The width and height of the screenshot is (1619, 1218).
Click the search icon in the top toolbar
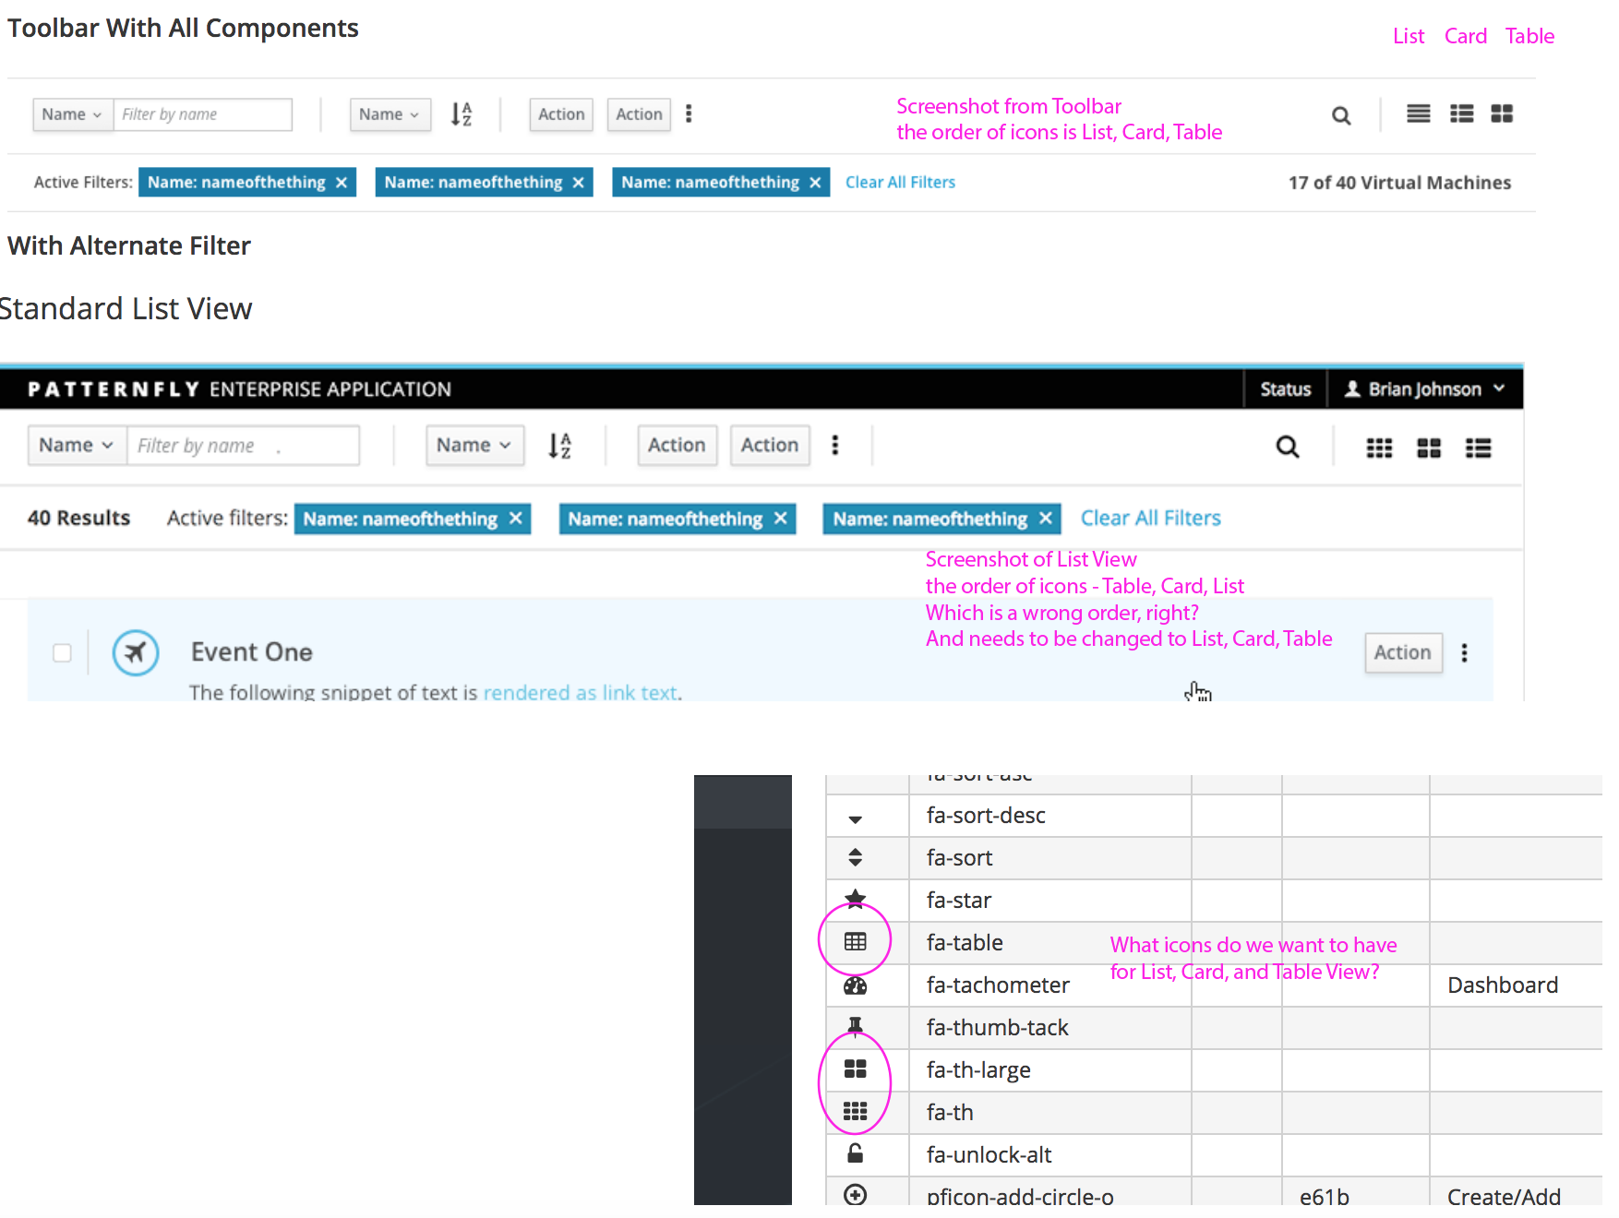(1341, 115)
